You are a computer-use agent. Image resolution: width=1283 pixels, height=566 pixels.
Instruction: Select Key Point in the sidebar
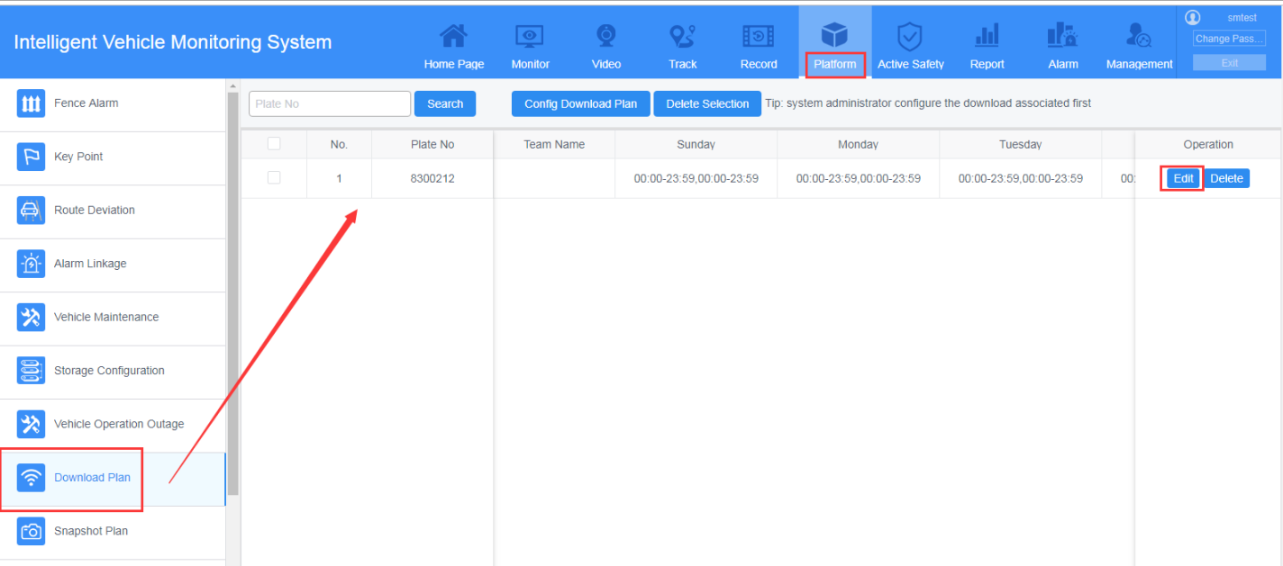[113, 157]
